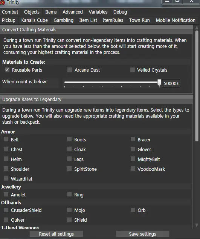Open the Debug tab
Screen dimensions: 200x239
pos(120,12)
